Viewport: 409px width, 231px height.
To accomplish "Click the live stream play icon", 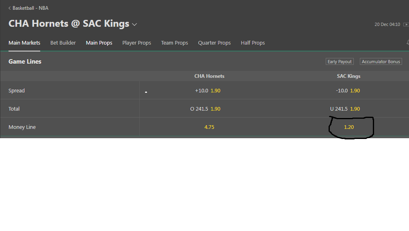I will [x=406, y=25].
